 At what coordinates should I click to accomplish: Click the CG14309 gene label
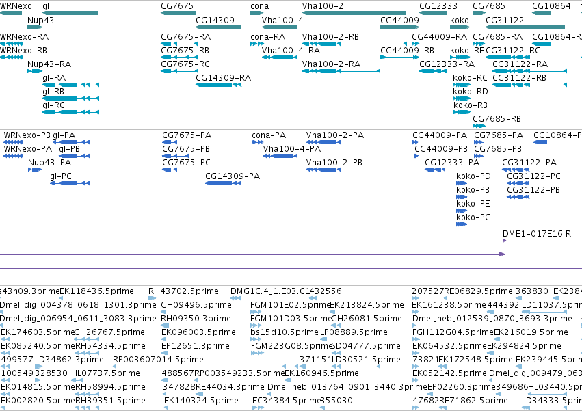[x=215, y=21]
